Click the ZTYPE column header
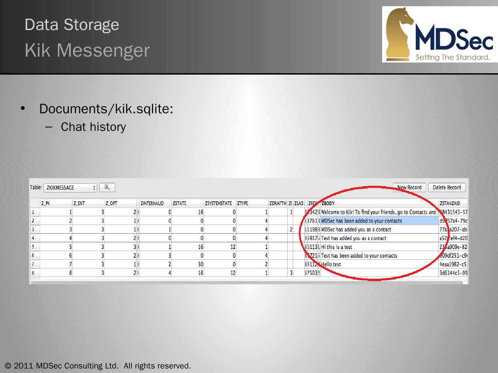This screenshot has width=498, height=373. pos(252,203)
